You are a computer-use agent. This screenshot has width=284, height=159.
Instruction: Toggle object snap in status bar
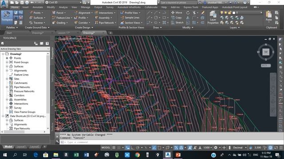coord(159,148)
